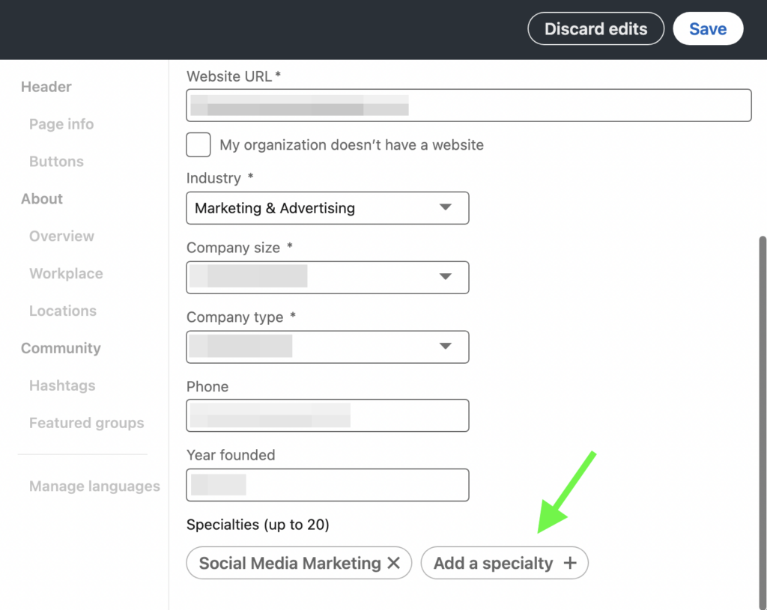Select Featured groups in sidebar
767x610 pixels.
[87, 423]
